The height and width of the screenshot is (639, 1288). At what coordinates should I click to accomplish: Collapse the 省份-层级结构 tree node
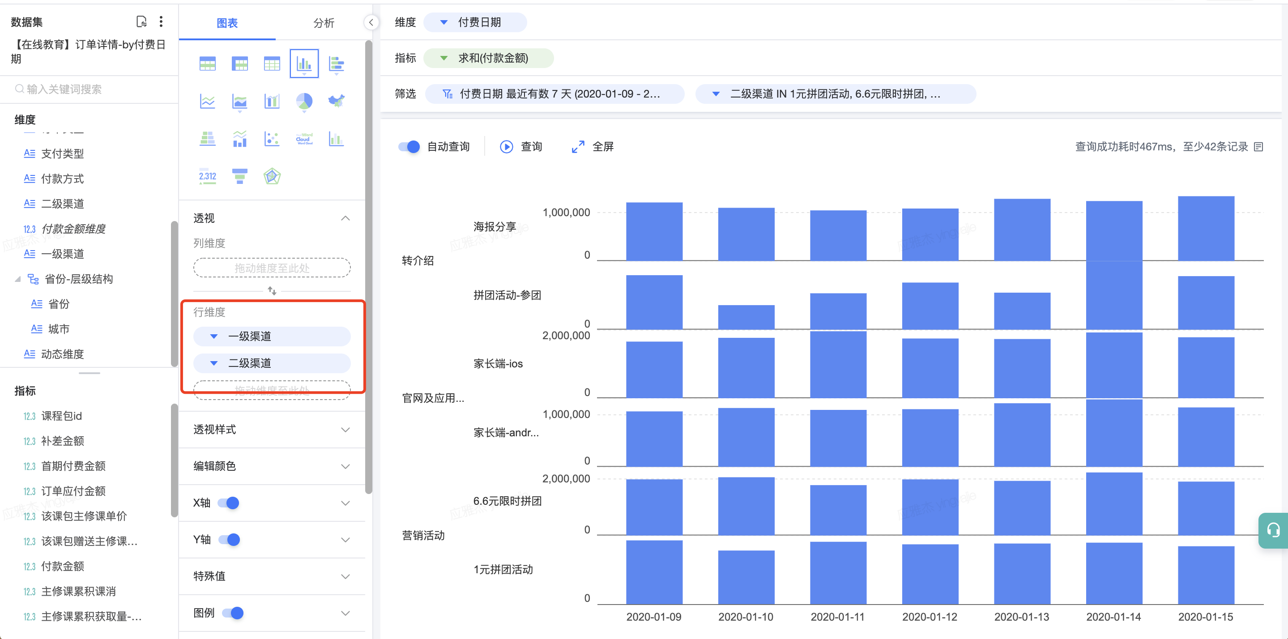tap(17, 279)
